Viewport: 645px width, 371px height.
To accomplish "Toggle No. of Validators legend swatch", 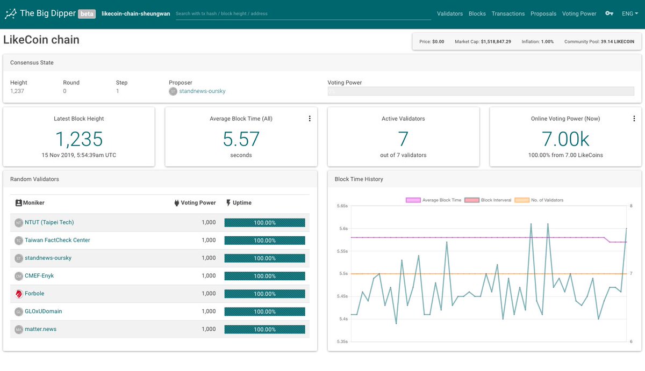I will pos(522,200).
